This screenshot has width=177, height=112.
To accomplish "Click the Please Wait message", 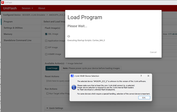I will click(77, 26).
